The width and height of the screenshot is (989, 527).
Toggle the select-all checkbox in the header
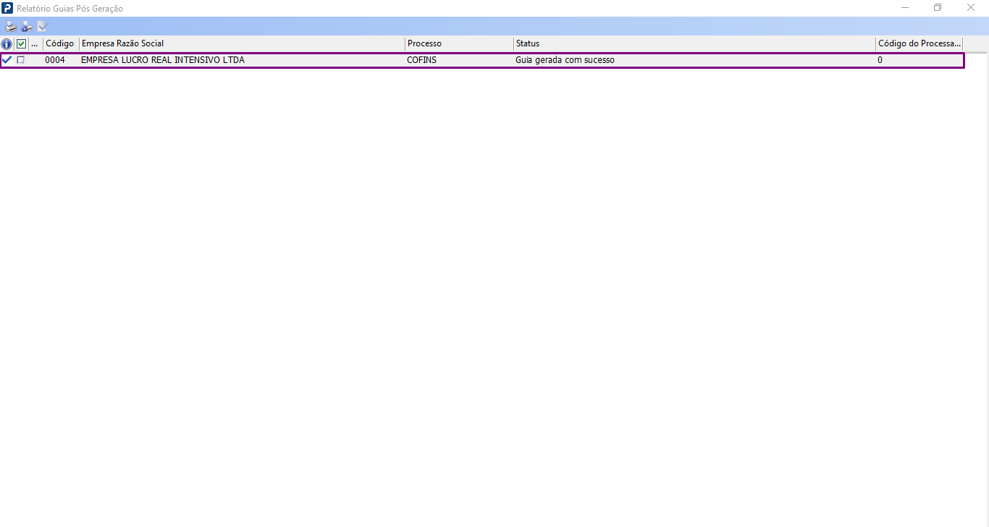(x=21, y=44)
